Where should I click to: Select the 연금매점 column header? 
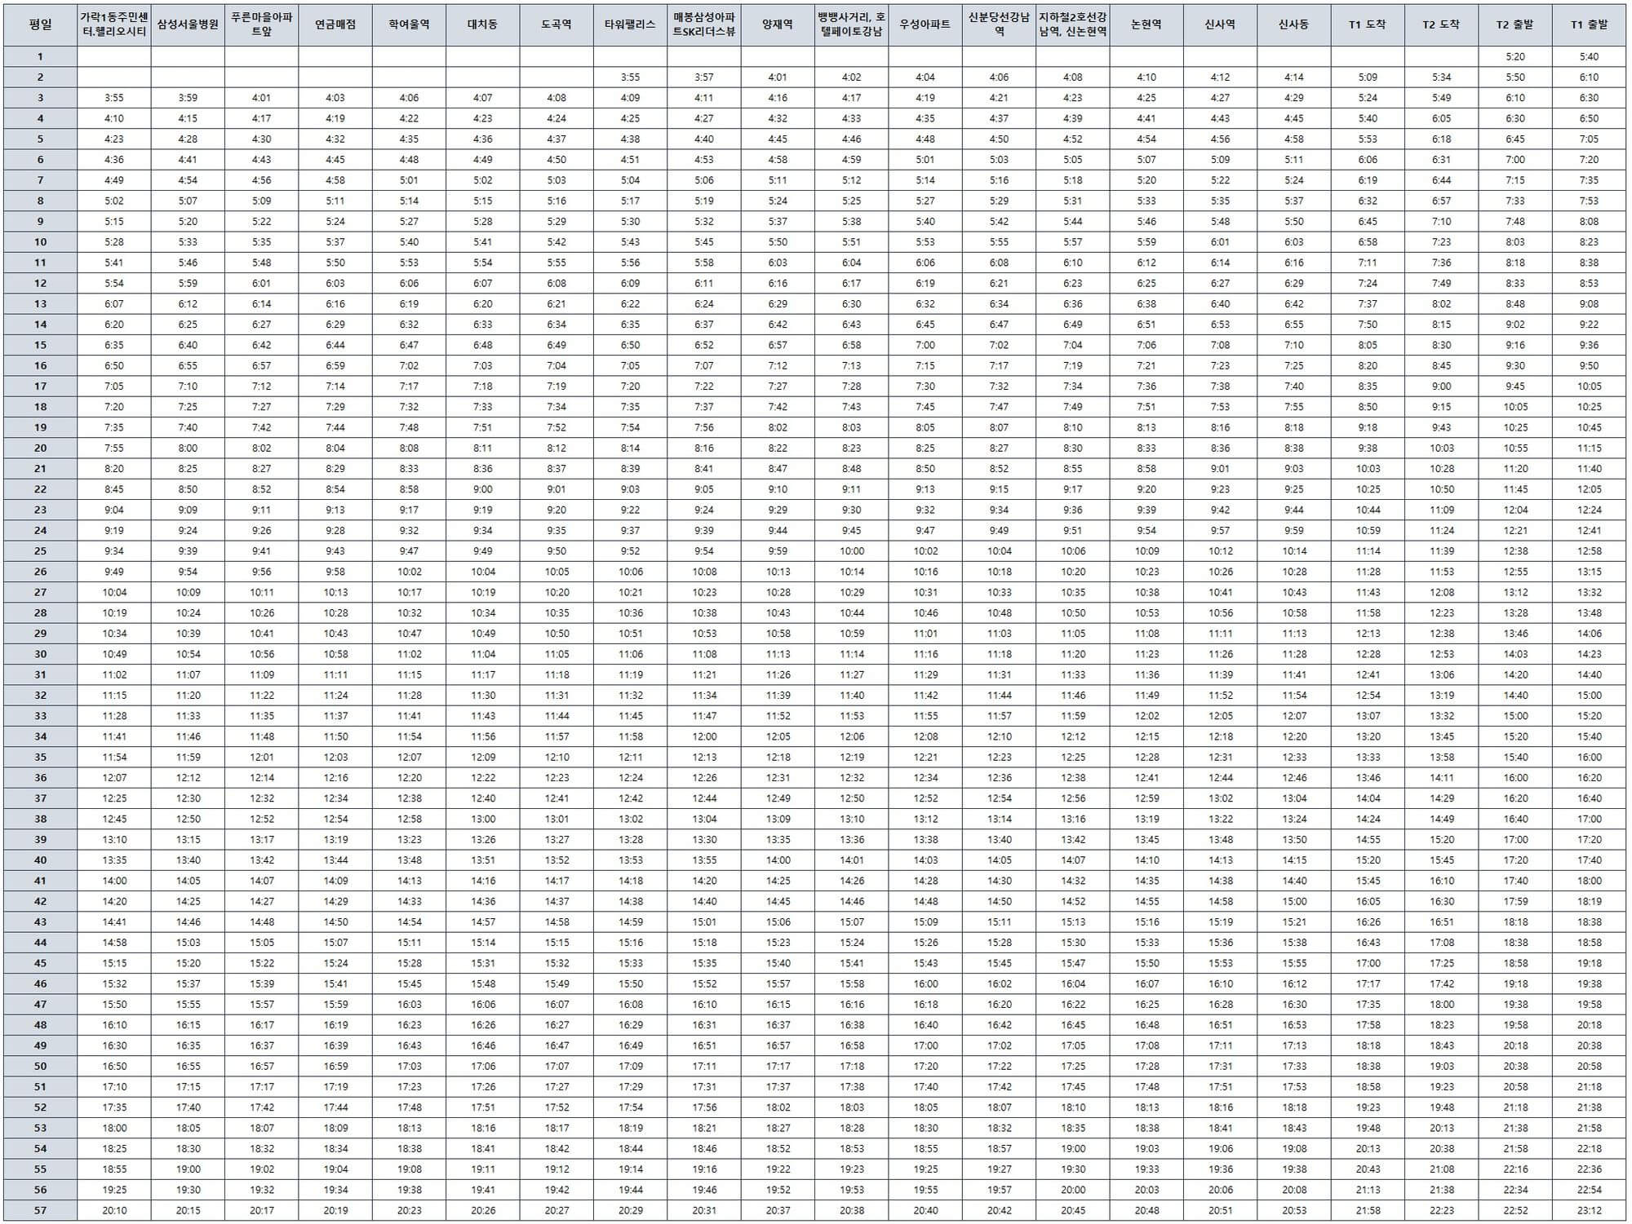(335, 24)
